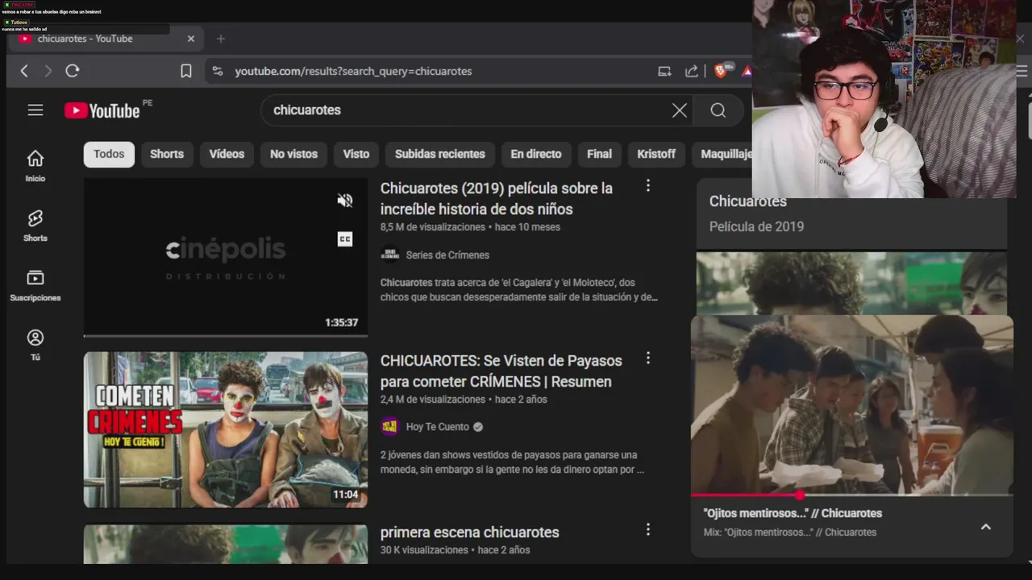
Task: Open Suscripciones in the sidebar
Action: 35,285
